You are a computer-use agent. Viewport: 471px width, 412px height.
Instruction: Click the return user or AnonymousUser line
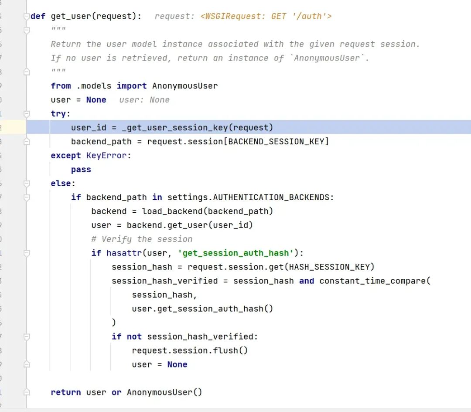[x=126, y=392]
